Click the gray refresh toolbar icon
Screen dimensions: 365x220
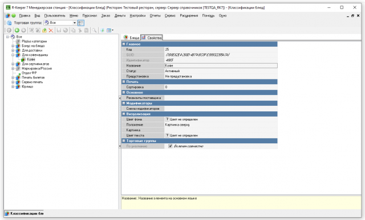click(x=9, y=30)
